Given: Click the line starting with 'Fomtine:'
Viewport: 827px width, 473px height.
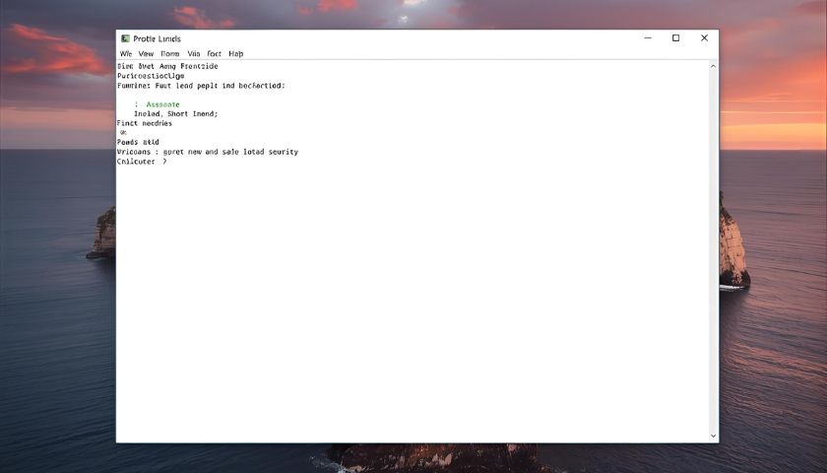Looking at the screenshot, I should (201, 86).
